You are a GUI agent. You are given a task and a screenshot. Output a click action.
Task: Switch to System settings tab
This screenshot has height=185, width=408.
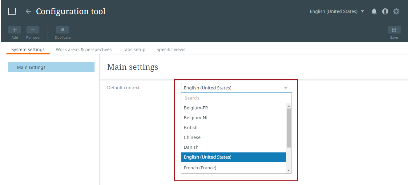pos(28,49)
